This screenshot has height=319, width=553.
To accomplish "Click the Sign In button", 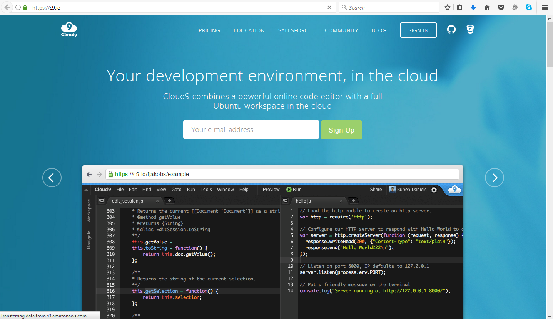I will (418, 30).
